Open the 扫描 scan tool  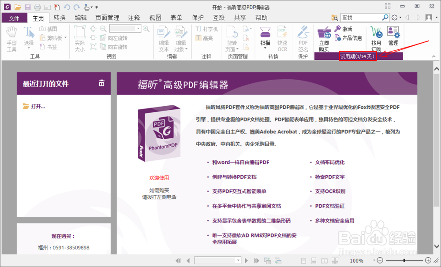265,37
